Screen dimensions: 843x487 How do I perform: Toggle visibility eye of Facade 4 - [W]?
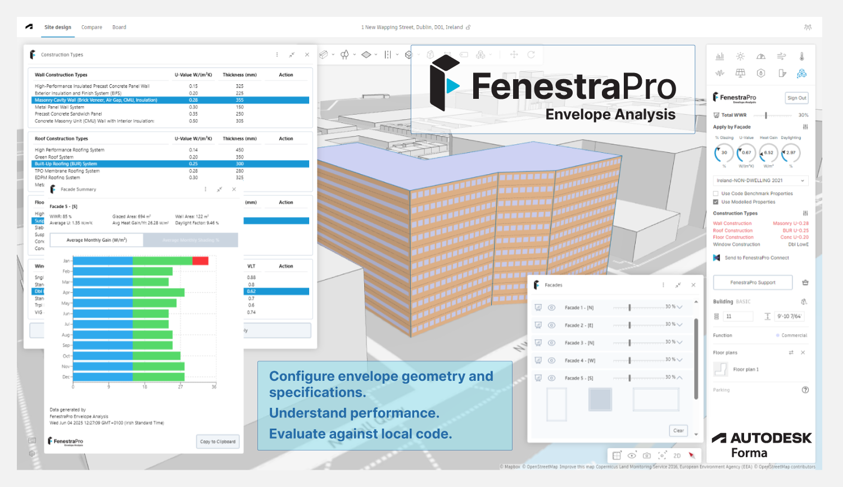[552, 360]
